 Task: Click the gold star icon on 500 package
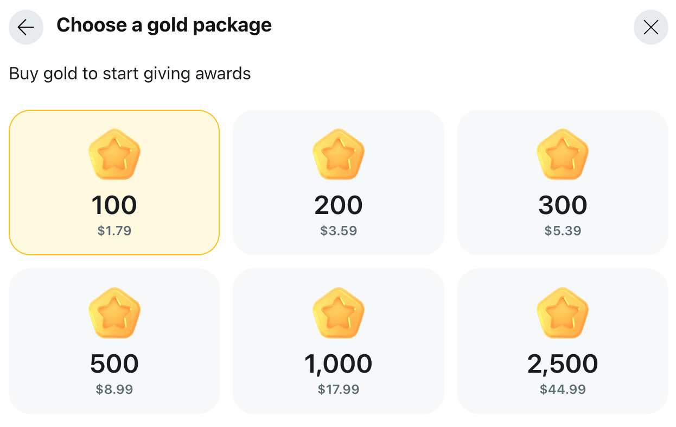tap(114, 312)
